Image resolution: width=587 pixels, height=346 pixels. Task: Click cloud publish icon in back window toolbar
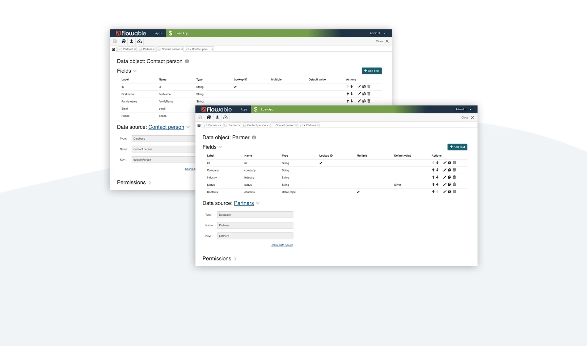point(140,41)
